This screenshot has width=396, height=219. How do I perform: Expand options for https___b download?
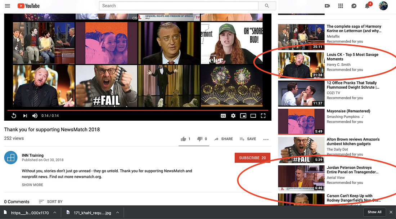[55, 213]
